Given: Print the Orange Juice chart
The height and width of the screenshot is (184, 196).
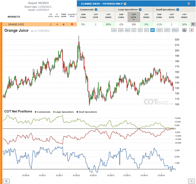Looking at the screenshot, I should [184, 30].
